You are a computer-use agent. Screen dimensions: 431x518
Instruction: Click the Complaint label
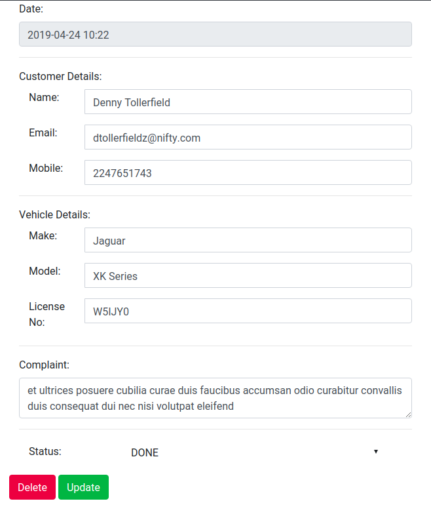click(44, 365)
